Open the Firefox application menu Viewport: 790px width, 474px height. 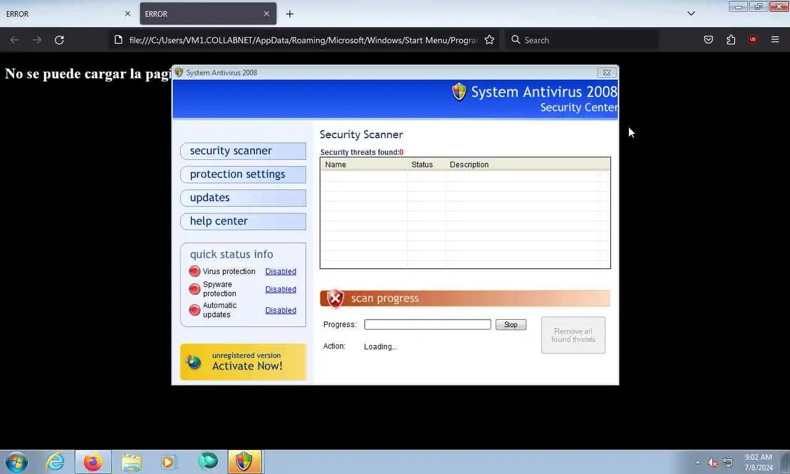(x=775, y=40)
